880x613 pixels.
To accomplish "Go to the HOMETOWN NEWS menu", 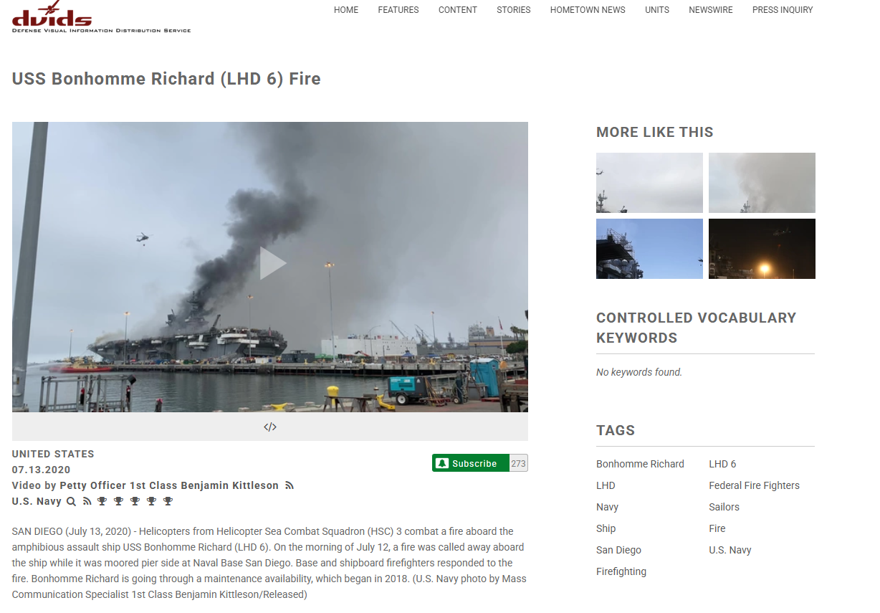I will pyautogui.click(x=588, y=10).
